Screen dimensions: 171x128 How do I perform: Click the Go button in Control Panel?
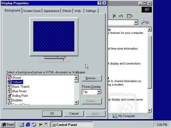[145, 22]
